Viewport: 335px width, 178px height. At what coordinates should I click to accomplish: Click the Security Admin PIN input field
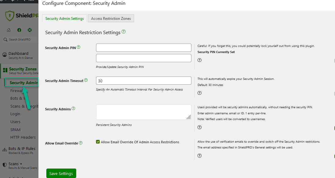pos(143,48)
